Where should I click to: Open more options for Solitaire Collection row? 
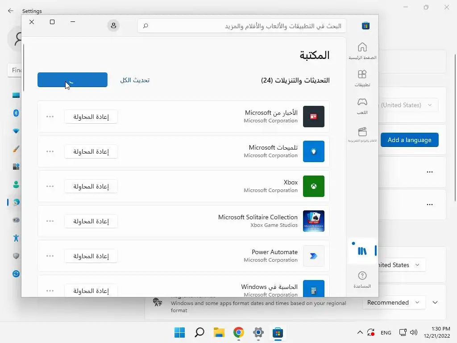point(50,221)
